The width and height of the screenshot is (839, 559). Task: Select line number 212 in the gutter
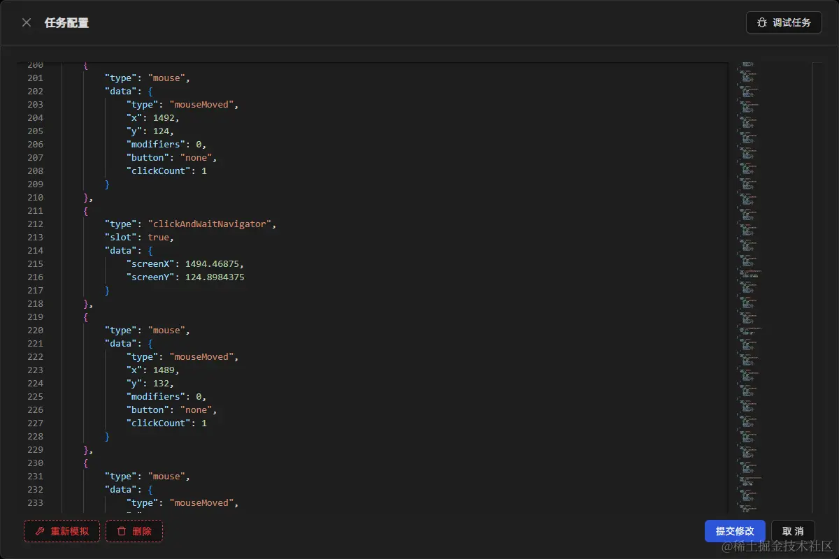[x=36, y=224]
